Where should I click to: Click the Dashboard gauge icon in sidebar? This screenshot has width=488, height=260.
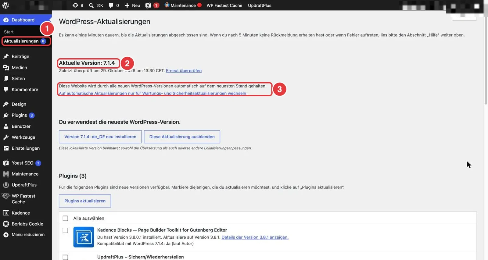coord(6,20)
